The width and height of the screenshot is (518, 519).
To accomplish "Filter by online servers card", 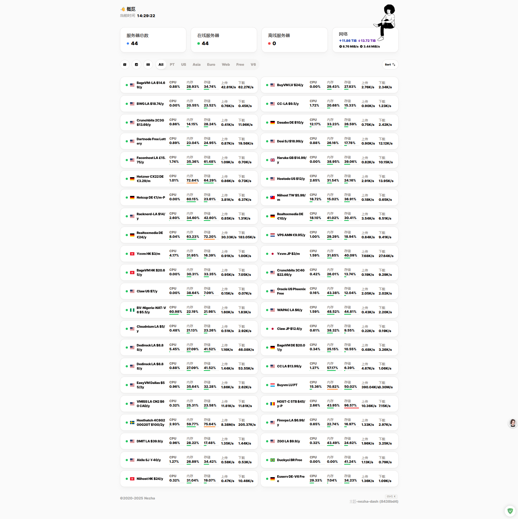I will pyautogui.click(x=224, y=40).
